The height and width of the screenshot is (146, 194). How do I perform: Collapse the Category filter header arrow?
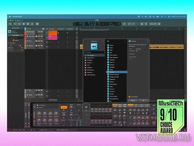85,52
